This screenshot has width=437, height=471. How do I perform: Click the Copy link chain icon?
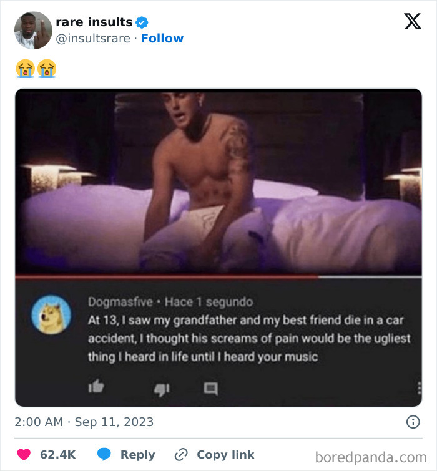181,454
